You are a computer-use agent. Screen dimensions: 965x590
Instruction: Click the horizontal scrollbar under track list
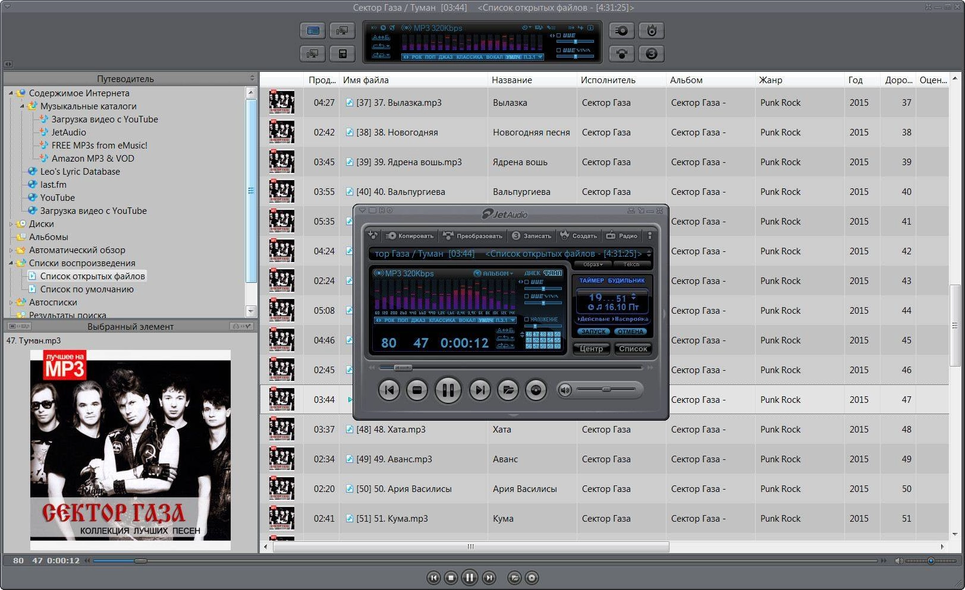pos(471,547)
